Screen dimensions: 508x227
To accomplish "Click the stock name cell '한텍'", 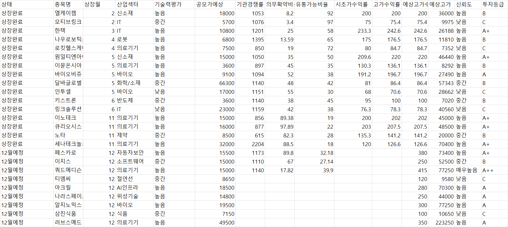I will pyautogui.click(x=68, y=31).
